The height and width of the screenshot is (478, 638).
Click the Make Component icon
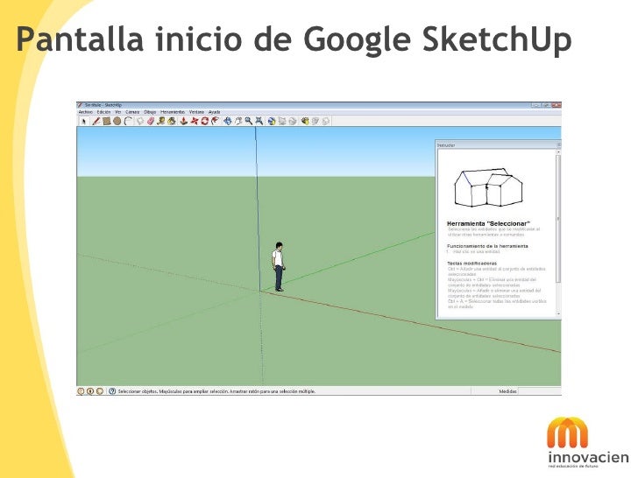[x=140, y=121]
